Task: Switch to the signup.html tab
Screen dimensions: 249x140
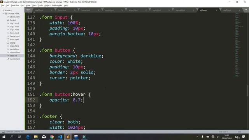Action: point(181,10)
